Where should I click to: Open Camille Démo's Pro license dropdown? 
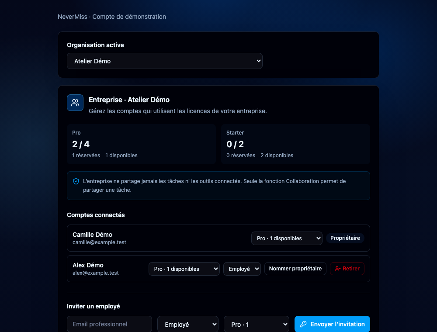(x=287, y=239)
